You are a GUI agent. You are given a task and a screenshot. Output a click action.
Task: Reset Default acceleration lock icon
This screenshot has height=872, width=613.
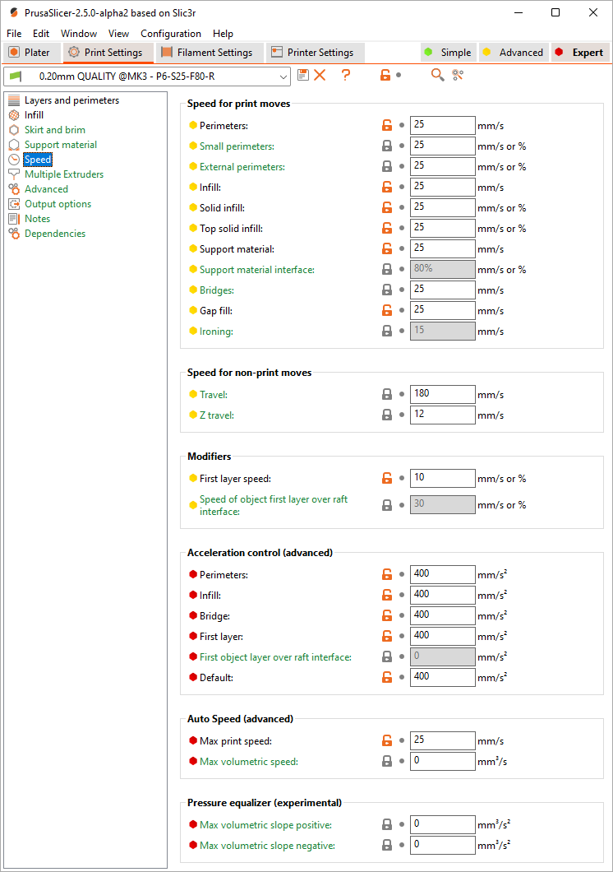[387, 677]
